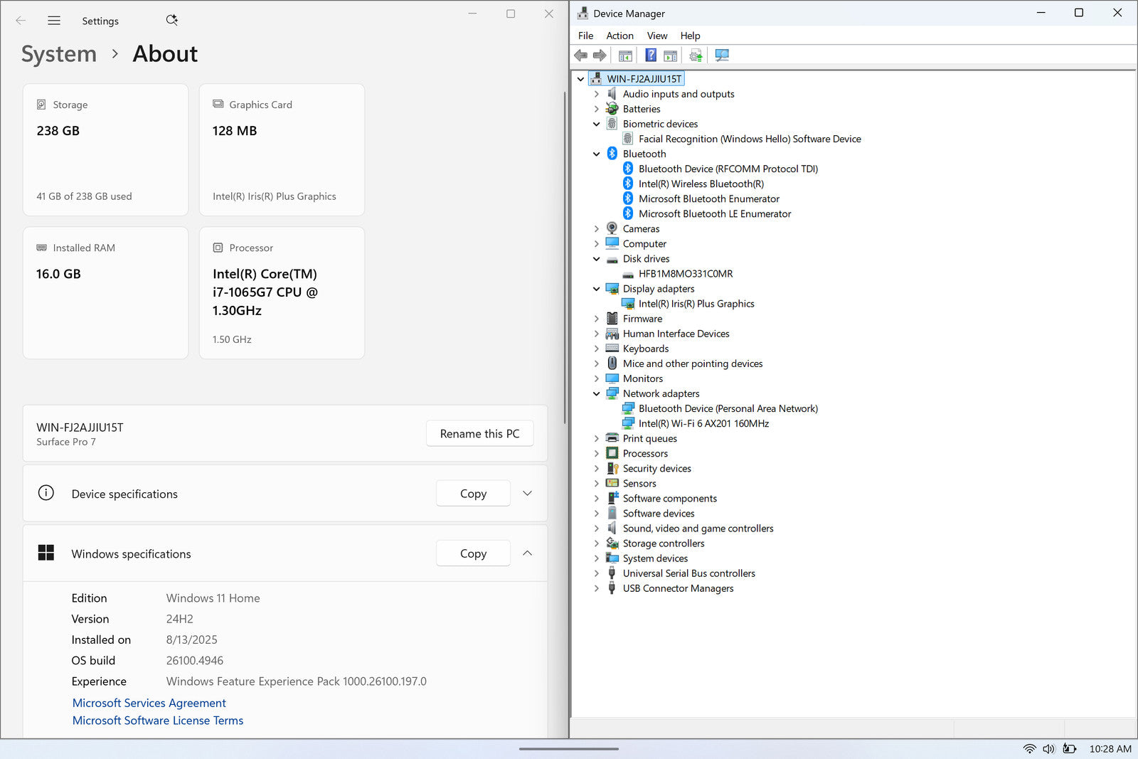Select Microsoft Bluetooth LE Enumerator item
The image size is (1138, 759).
[715, 213]
